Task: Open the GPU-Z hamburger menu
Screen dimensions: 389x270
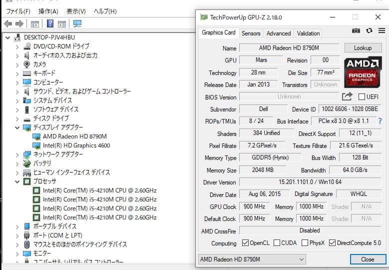Action: [x=382, y=30]
